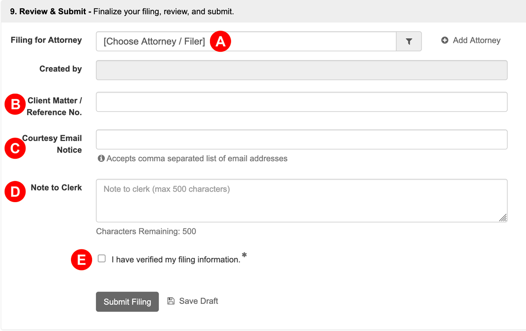Screen dimensions: 526x331
Task: Click the grayed-out Created by field
Action: coord(302,70)
